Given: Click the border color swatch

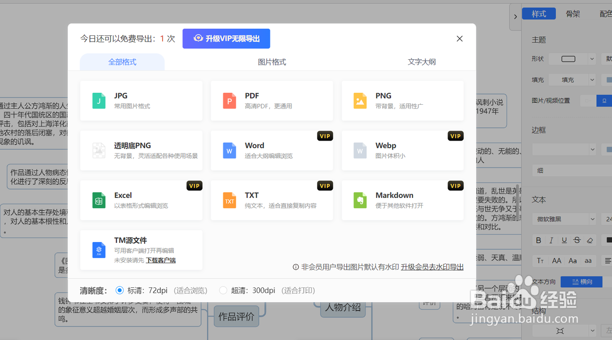Looking at the screenshot, I should (609, 150).
